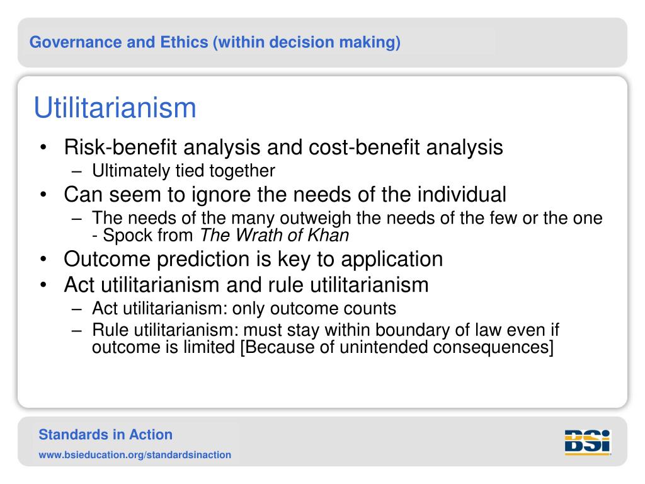Click the bracketed unintended consequences text
645x484 pixels.
[x=397, y=347]
